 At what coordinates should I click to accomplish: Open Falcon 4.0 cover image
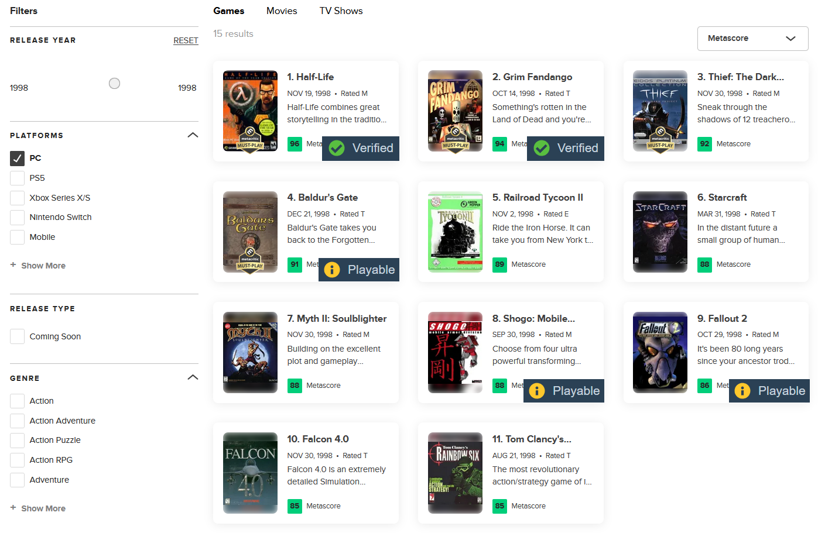pyautogui.click(x=250, y=473)
